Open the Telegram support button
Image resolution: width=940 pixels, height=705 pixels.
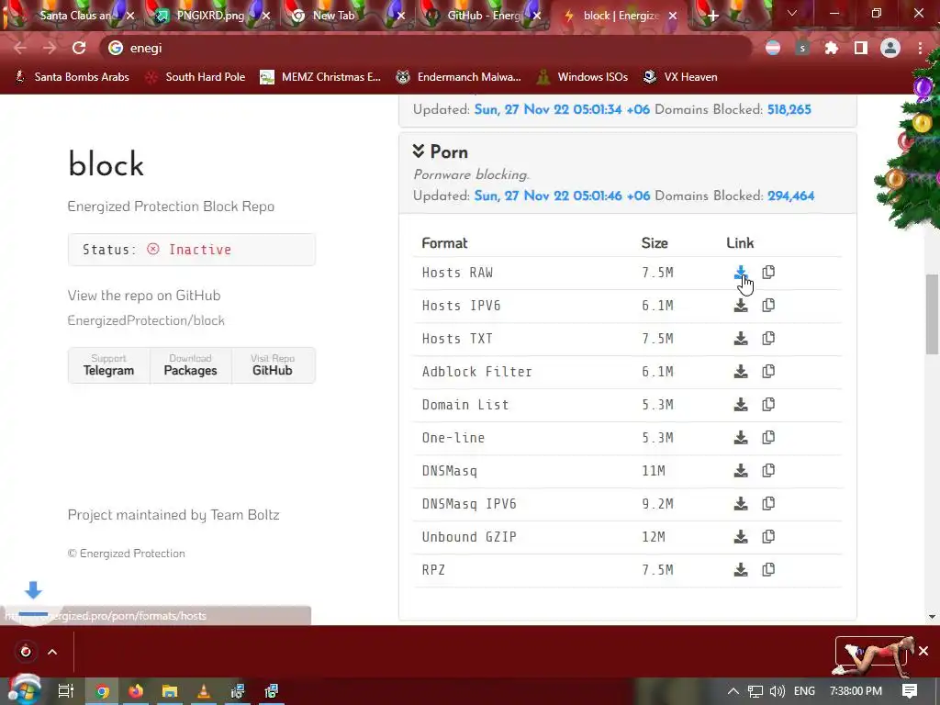click(x=108, y=365)
